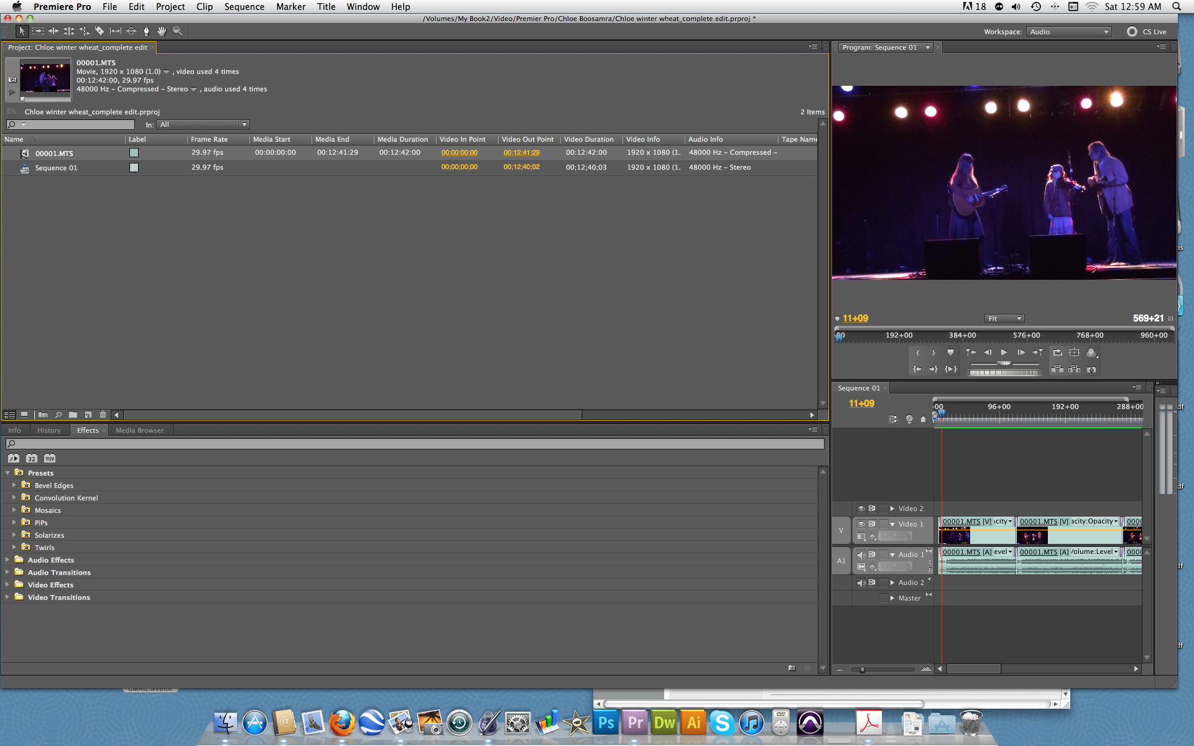Image resolution: width=1194 pixels, height=746 pixels.
Task: Select the Rate Stretch tool
Action: [x=85, y=30]
